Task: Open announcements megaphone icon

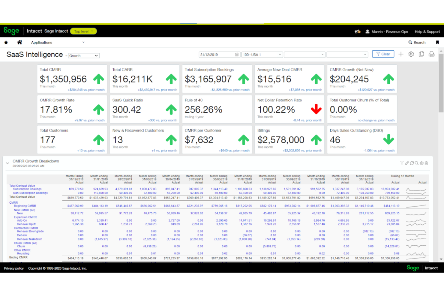Action: coord(357,31)
